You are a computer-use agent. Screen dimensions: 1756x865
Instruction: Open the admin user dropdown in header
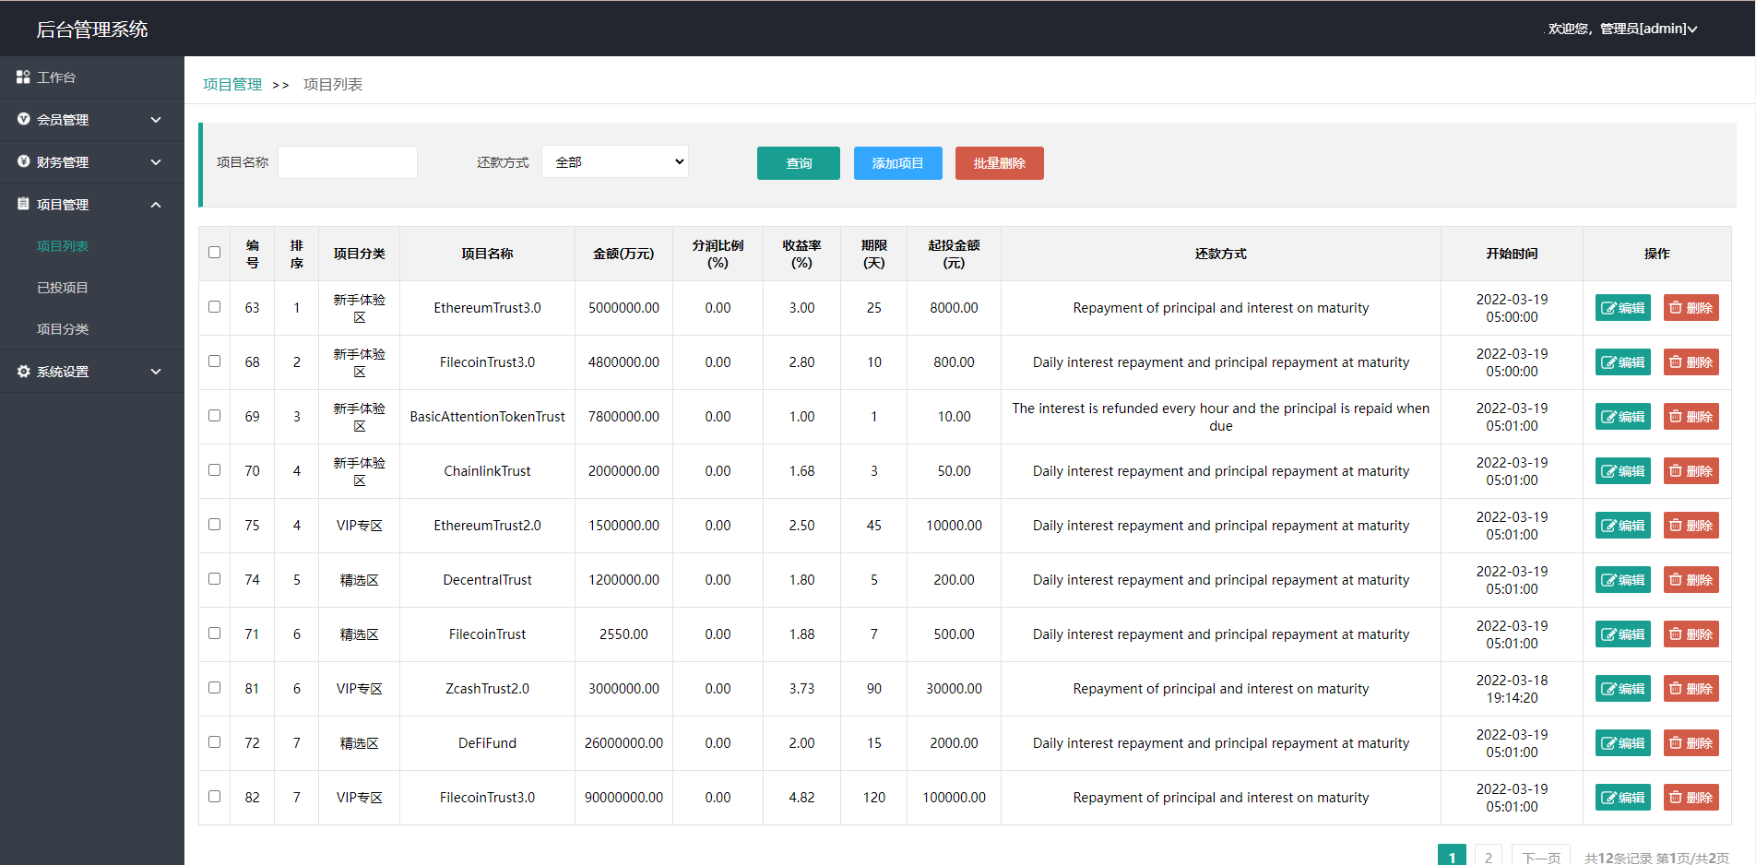pos(1622,29)
